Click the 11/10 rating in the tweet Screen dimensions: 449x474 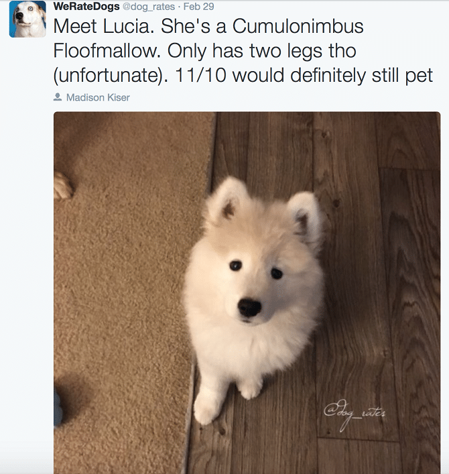pos(200,75)
